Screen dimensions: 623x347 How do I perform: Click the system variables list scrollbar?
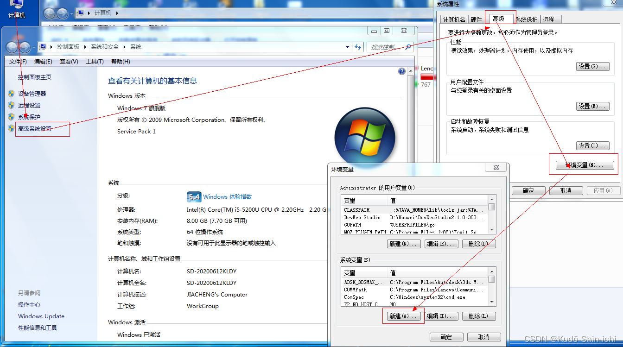pyautogui.click(x=492, y=287)
